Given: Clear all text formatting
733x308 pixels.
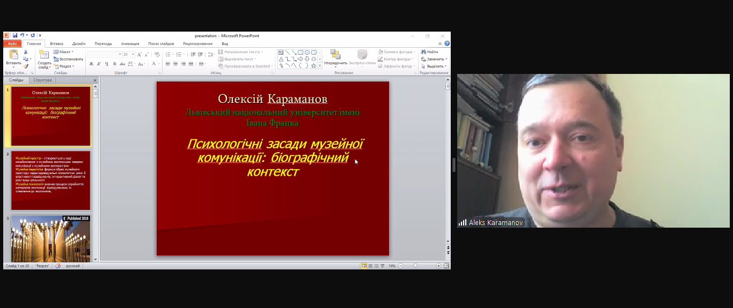Looking at the screenshot, I should pyautogui.click(x=157, y=55).
